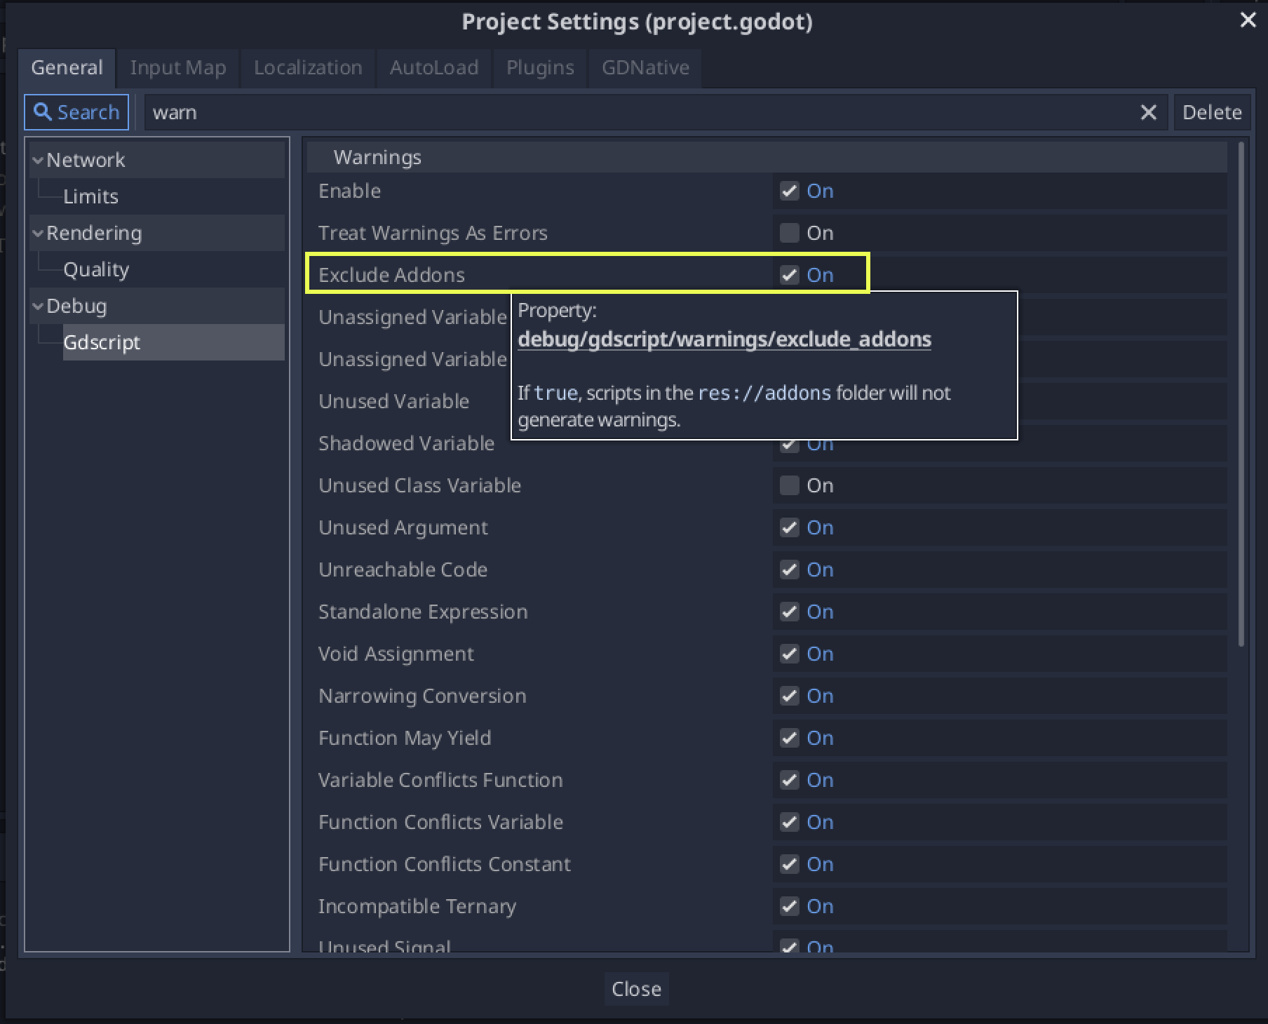This screenshot has width=1268, height=1024.
Task: Uncheck the Standalone Expression warning
Action: click(x=790, y=612)
